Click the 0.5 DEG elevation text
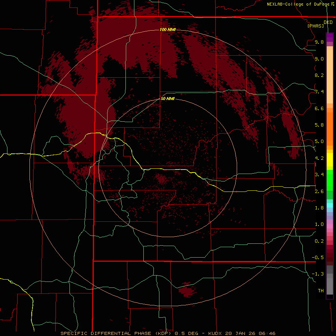Screen dimensions: 336x336 coord(186,333)
